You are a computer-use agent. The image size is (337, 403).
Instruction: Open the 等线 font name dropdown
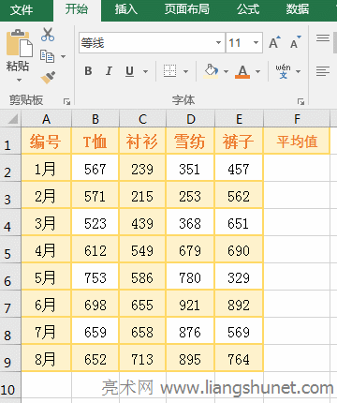pyautogui.click(x=218, y=42)
